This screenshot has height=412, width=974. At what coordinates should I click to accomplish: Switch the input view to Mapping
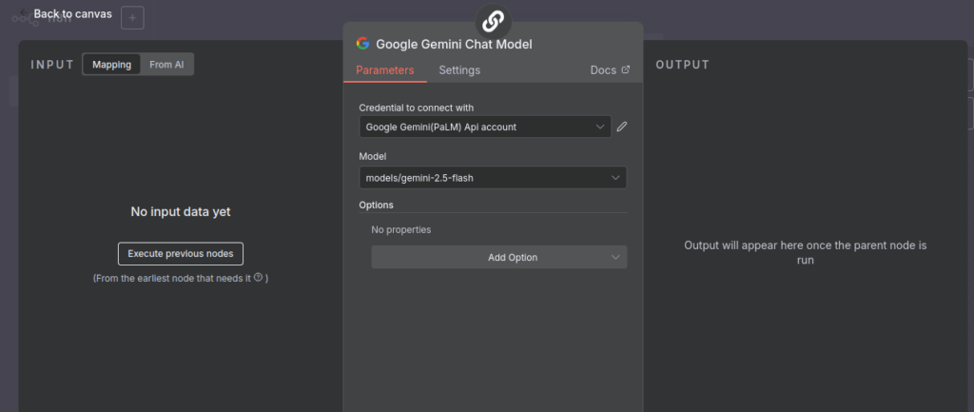click(x=111, y=65)
